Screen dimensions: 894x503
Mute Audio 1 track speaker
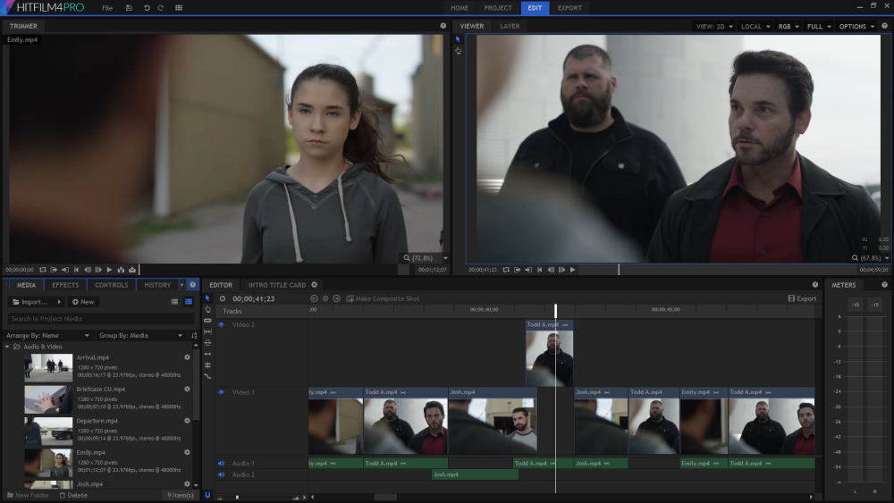point(221,463)
